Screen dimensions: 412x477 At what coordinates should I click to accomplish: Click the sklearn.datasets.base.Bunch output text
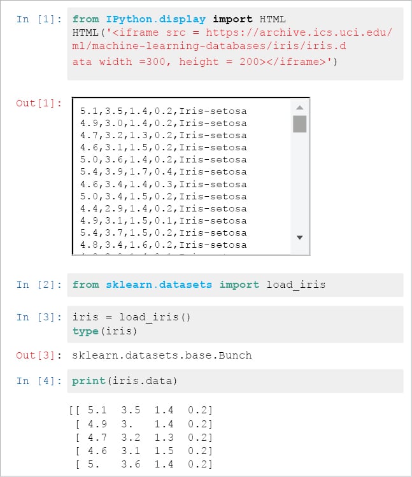pyautogui.click(x=162, y=355)
